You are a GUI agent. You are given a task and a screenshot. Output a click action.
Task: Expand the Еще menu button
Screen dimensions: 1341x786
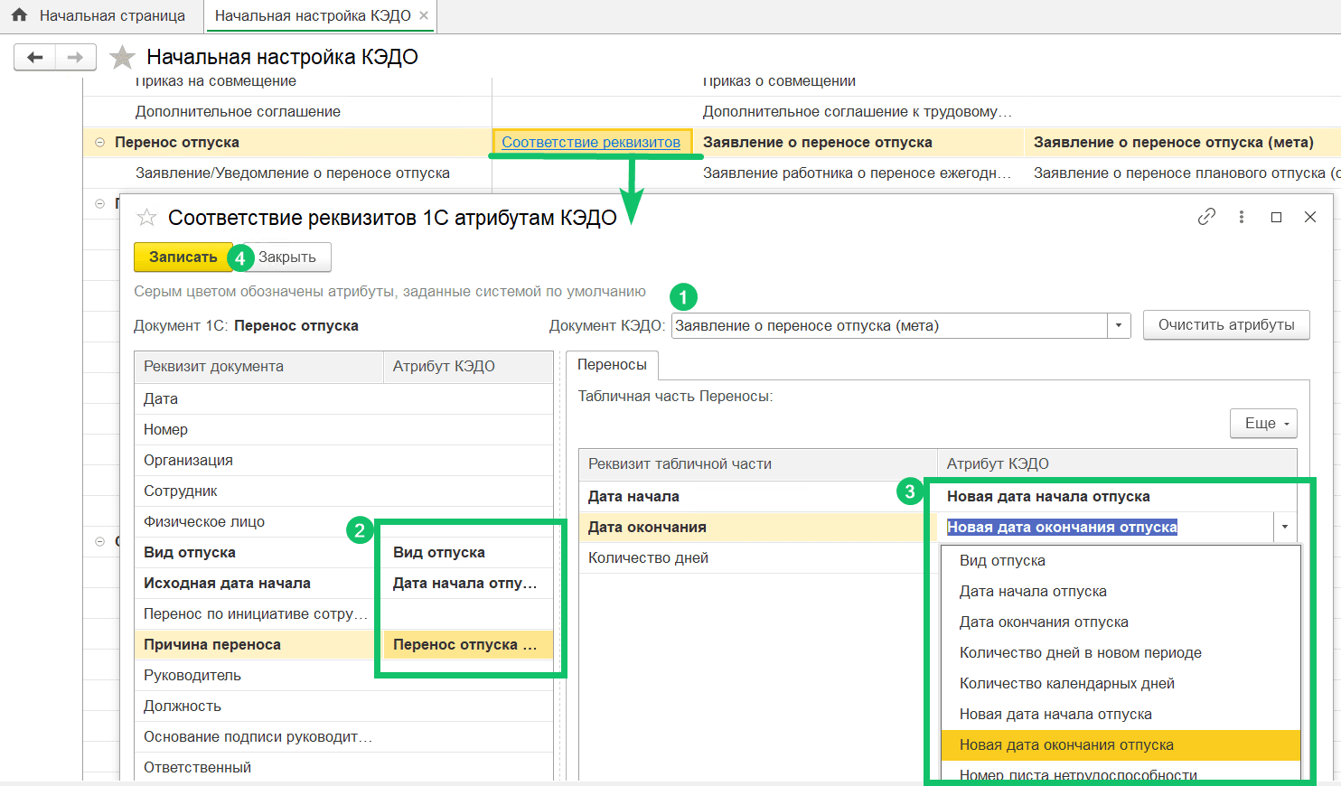pyautogui.click(x=1262, y=424)
